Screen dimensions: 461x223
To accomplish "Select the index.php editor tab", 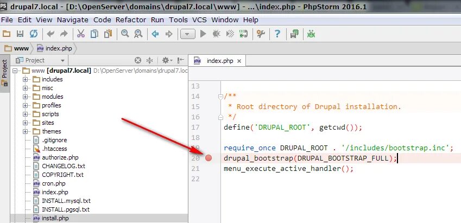I will click(x=216, y=61).
